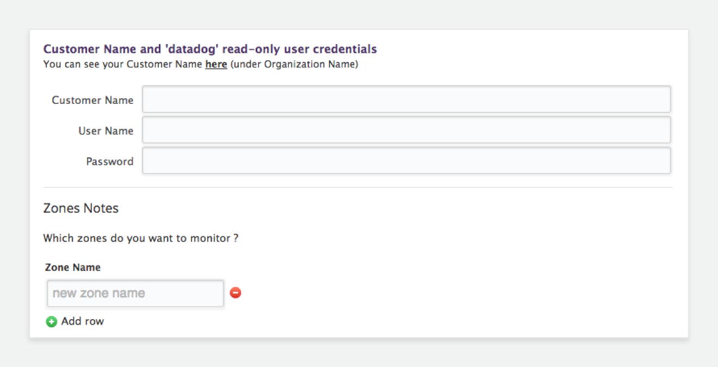Click the red remove zone row icon
Image resolution: width=718 pixels, height=367 pixels.
(236, 293)
